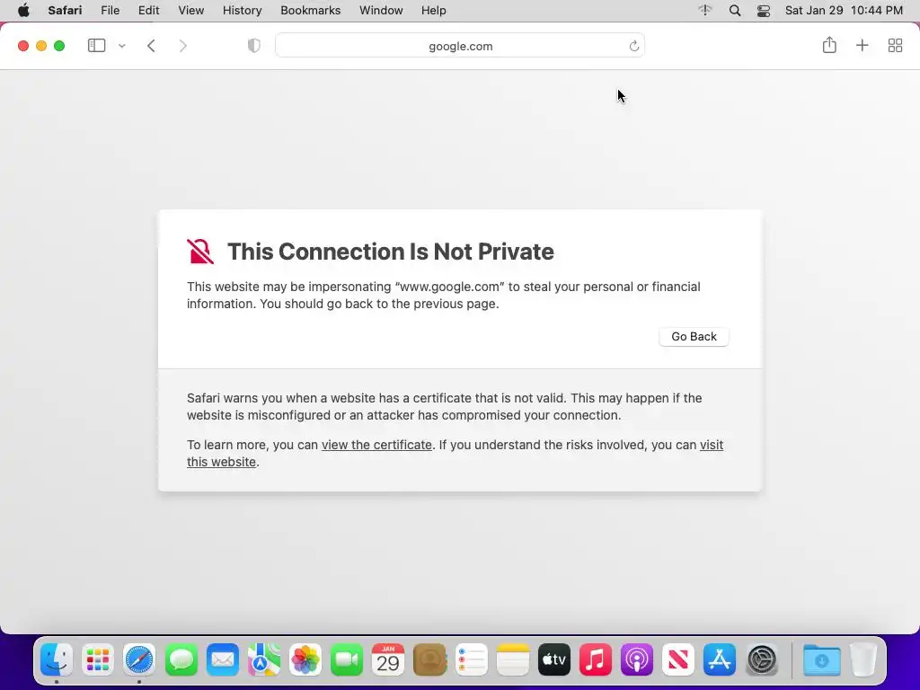
Task: Open Notes from the Dock
Action: (513, 659)
